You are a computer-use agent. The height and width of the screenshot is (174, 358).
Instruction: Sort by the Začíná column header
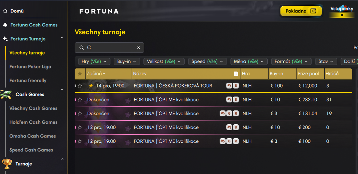tap(109, 74)
